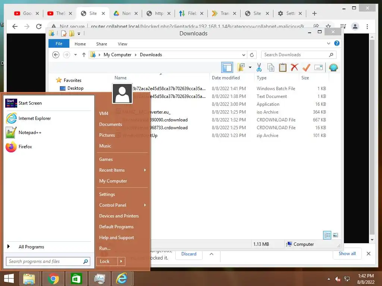This screenshot has height=286, width=382.
Task: Click quick access New folder icon in title bar
Action: (72, 33)
